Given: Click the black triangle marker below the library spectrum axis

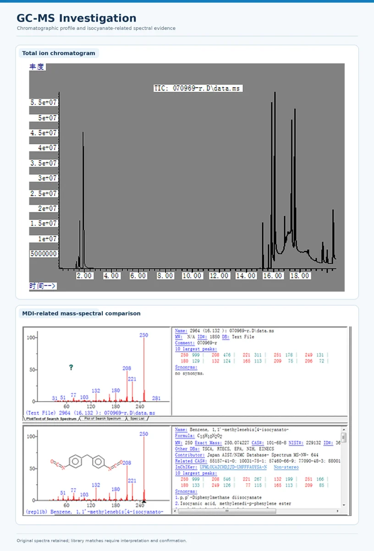Looking at the screenshot, I should pos(144,501).
